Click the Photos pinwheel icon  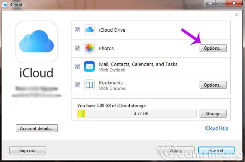[89, 48]
